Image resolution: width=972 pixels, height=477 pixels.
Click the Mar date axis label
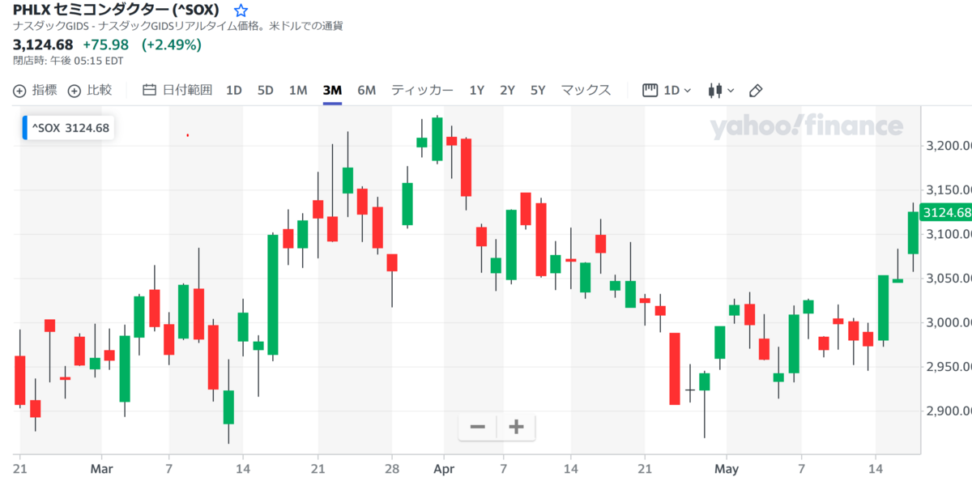(101, 469)
